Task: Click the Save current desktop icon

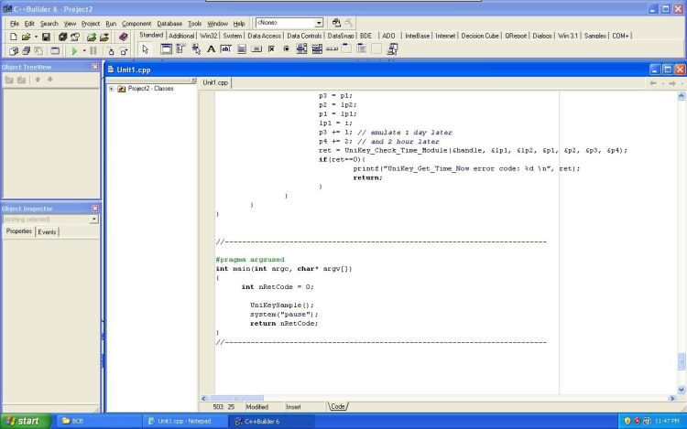Action: pos(336,23)
